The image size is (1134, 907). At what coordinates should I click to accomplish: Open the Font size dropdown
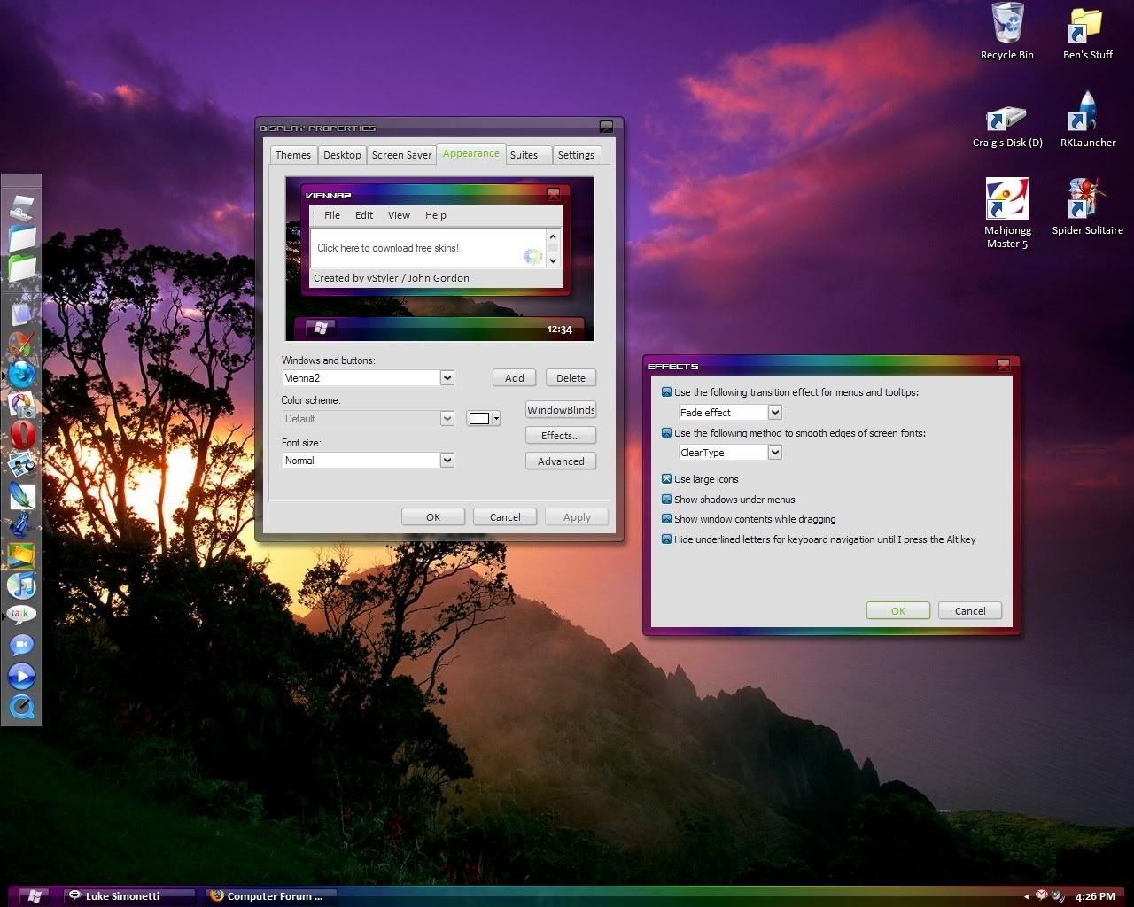coord(447,461)
